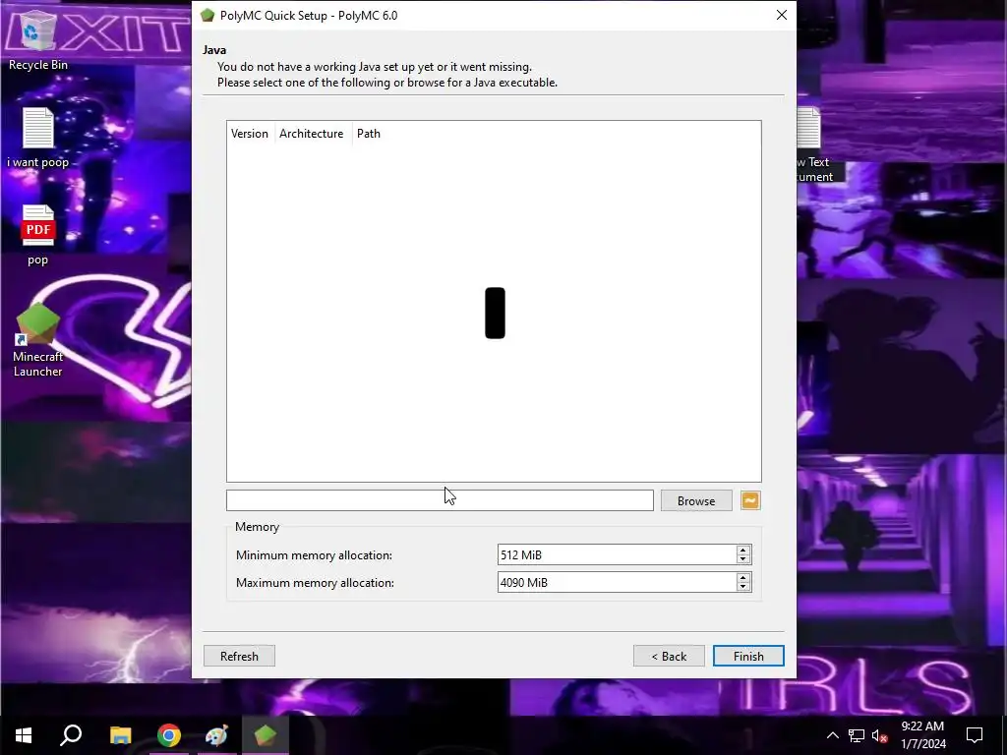Show hidden system tray icons
Viewport: 1007px width, 755px height.
click(x=832, y=735)
